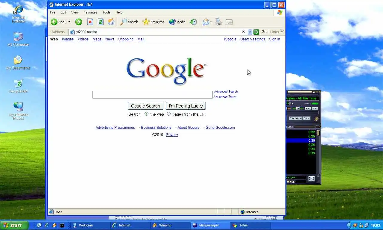Click the Back arrow icon in Internet Explorer
This screenshot has height=230, width=383.
54,22
